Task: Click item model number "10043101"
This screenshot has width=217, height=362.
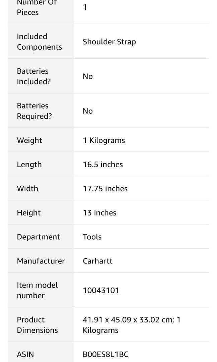Action: coord(101,290)
